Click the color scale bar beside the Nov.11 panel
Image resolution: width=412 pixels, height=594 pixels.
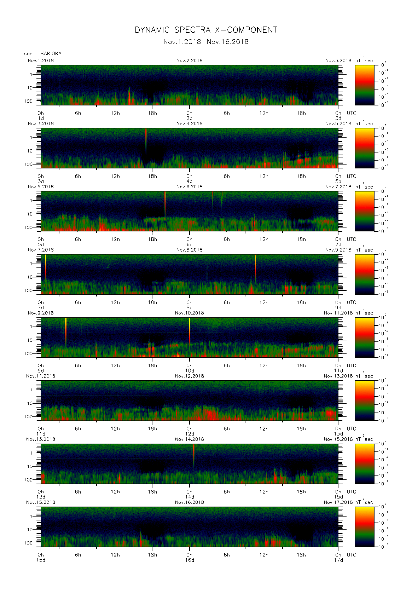point(365,400)
